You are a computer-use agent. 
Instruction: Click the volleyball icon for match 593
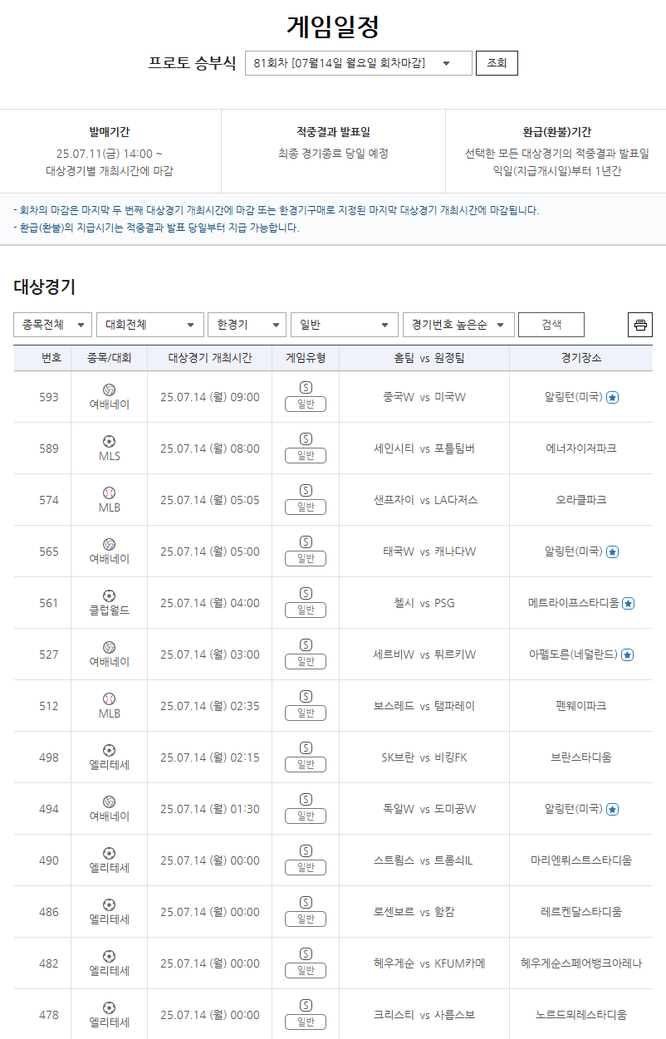(109, 390)
